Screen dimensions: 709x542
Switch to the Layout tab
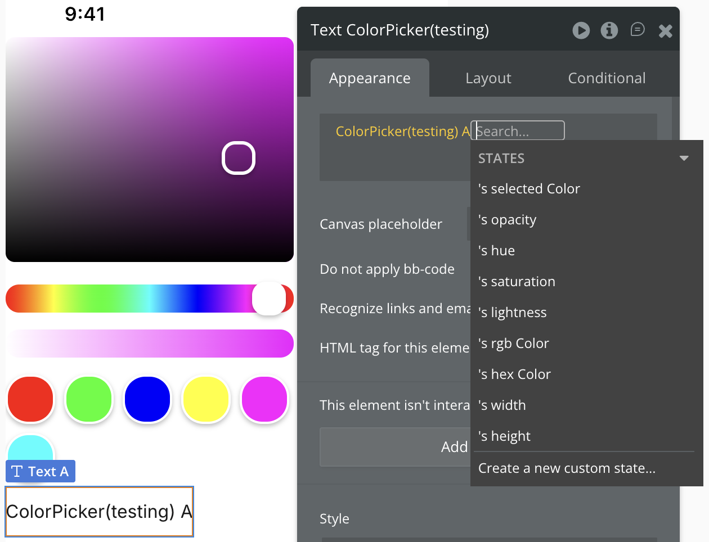tap(488, 78)
